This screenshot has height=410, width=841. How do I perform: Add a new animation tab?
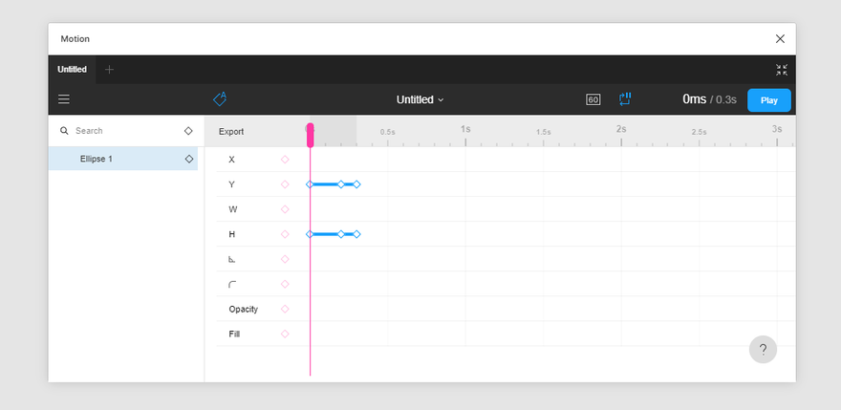pos(109,70)
